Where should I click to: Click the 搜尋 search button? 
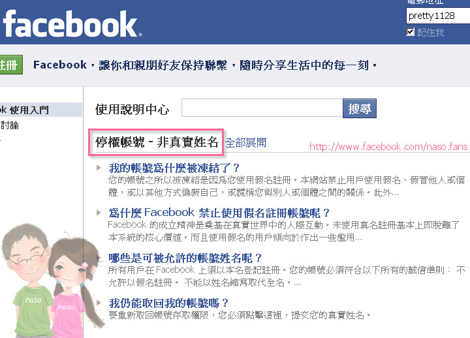point(360,108)
